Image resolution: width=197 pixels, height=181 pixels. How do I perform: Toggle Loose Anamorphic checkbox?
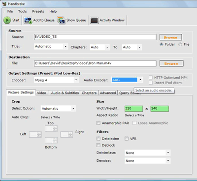coord(134,123)
